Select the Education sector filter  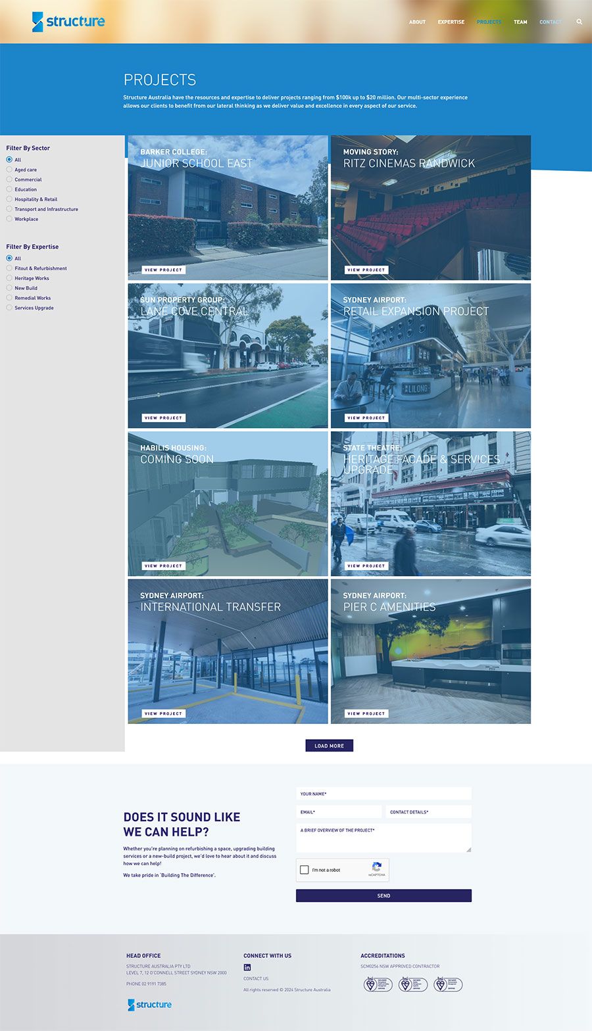click(x=9, y=189)
